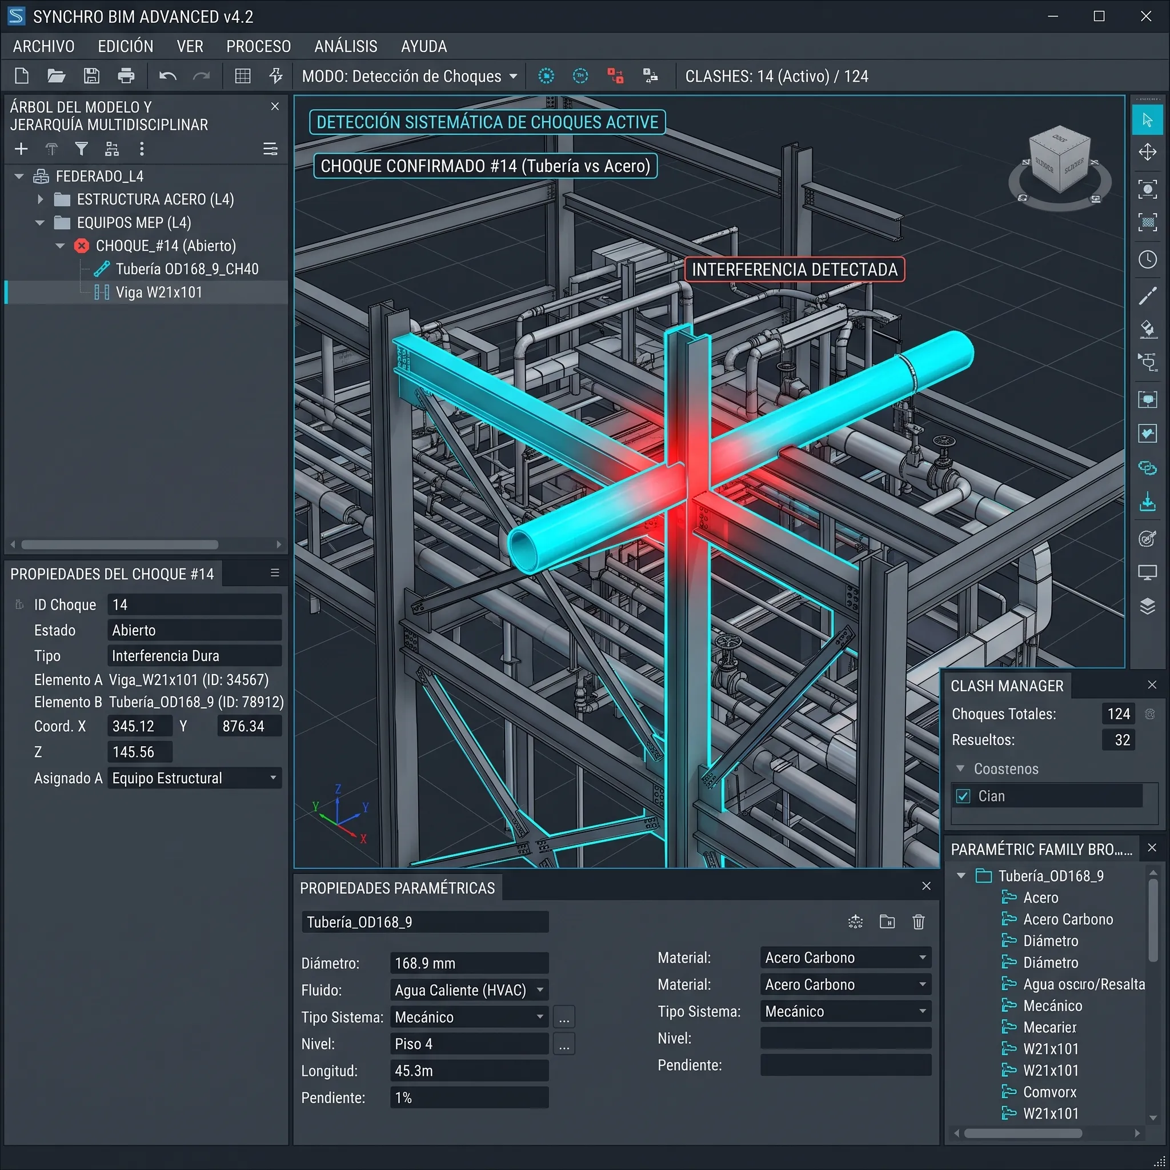The image size is (1170, 1170).
Task: Click the view cube navigator
Action: point(1060,167)
